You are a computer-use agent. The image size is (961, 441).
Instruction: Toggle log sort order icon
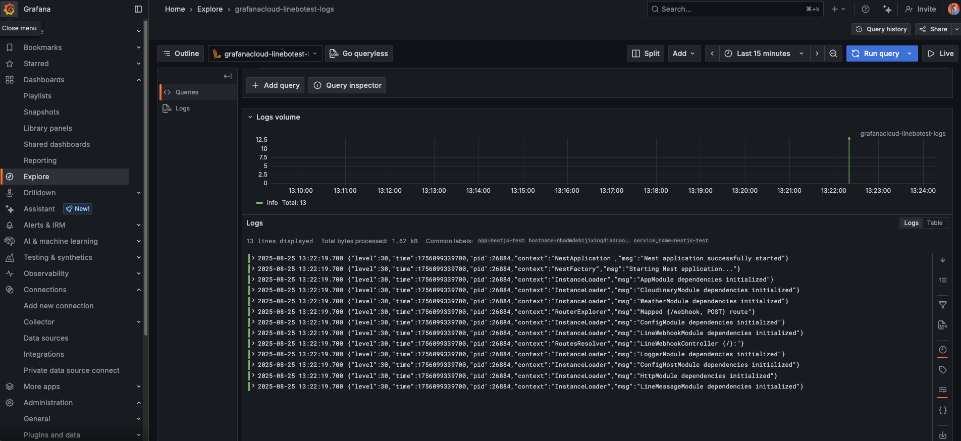tap(943, 280)
